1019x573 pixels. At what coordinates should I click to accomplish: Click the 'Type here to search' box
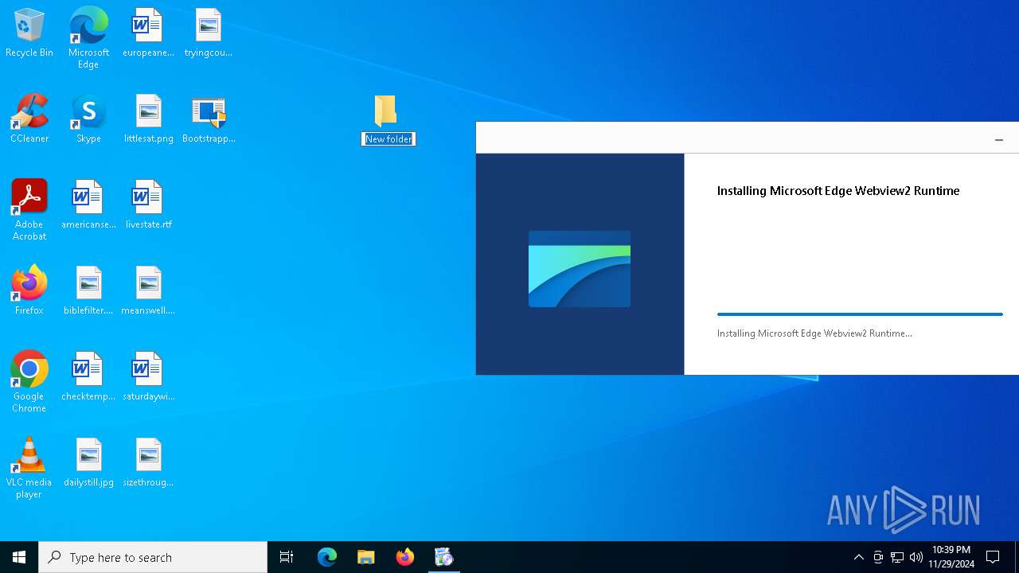pos(153,557)
